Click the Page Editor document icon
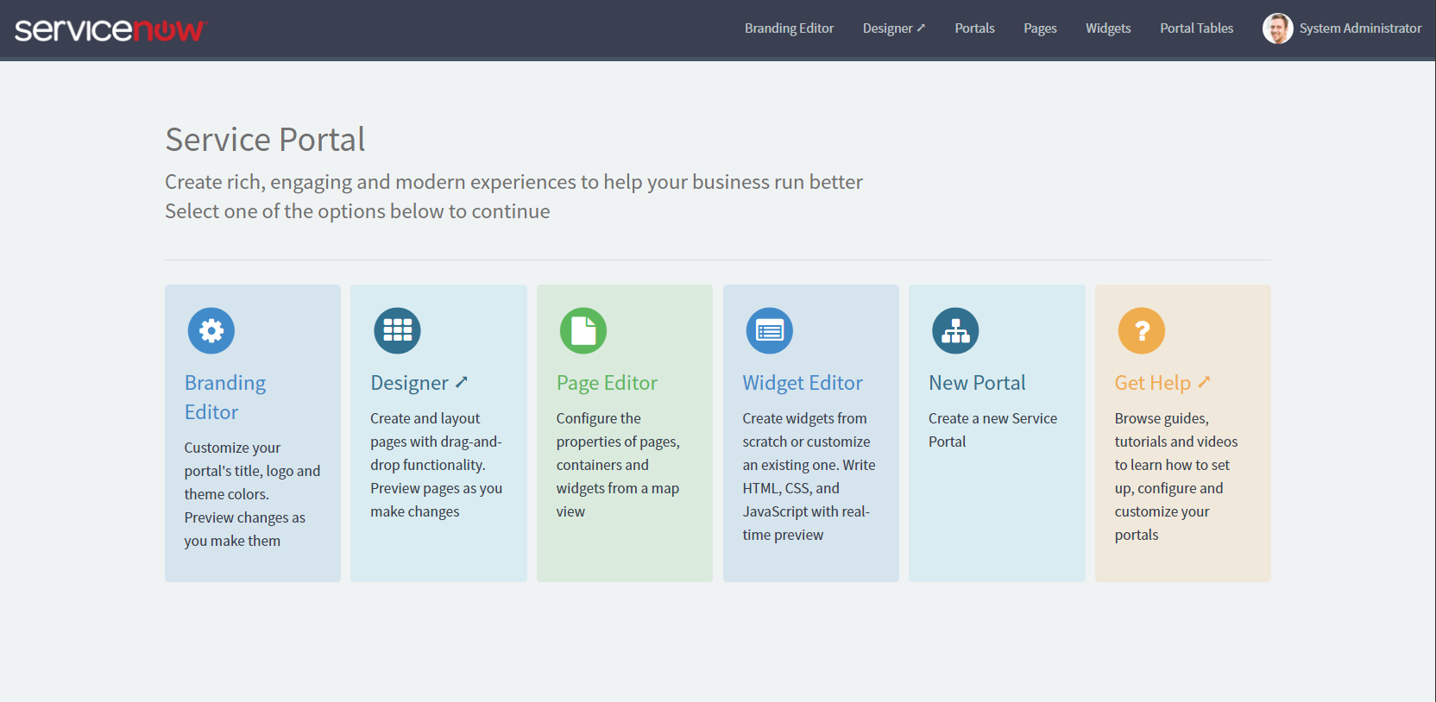 pos(583,330)
